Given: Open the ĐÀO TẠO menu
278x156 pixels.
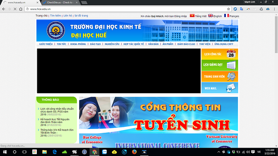Looking at the screenshot, I should 95,44.
